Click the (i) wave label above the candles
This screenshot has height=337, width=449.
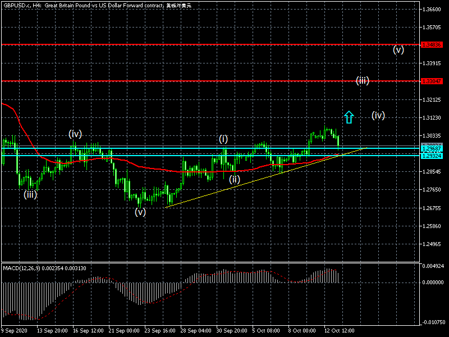pyautogui.click(x=223, y=139)
